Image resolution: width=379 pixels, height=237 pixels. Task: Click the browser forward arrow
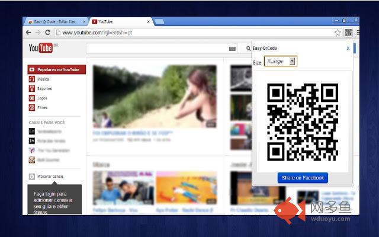pos(38,33)
